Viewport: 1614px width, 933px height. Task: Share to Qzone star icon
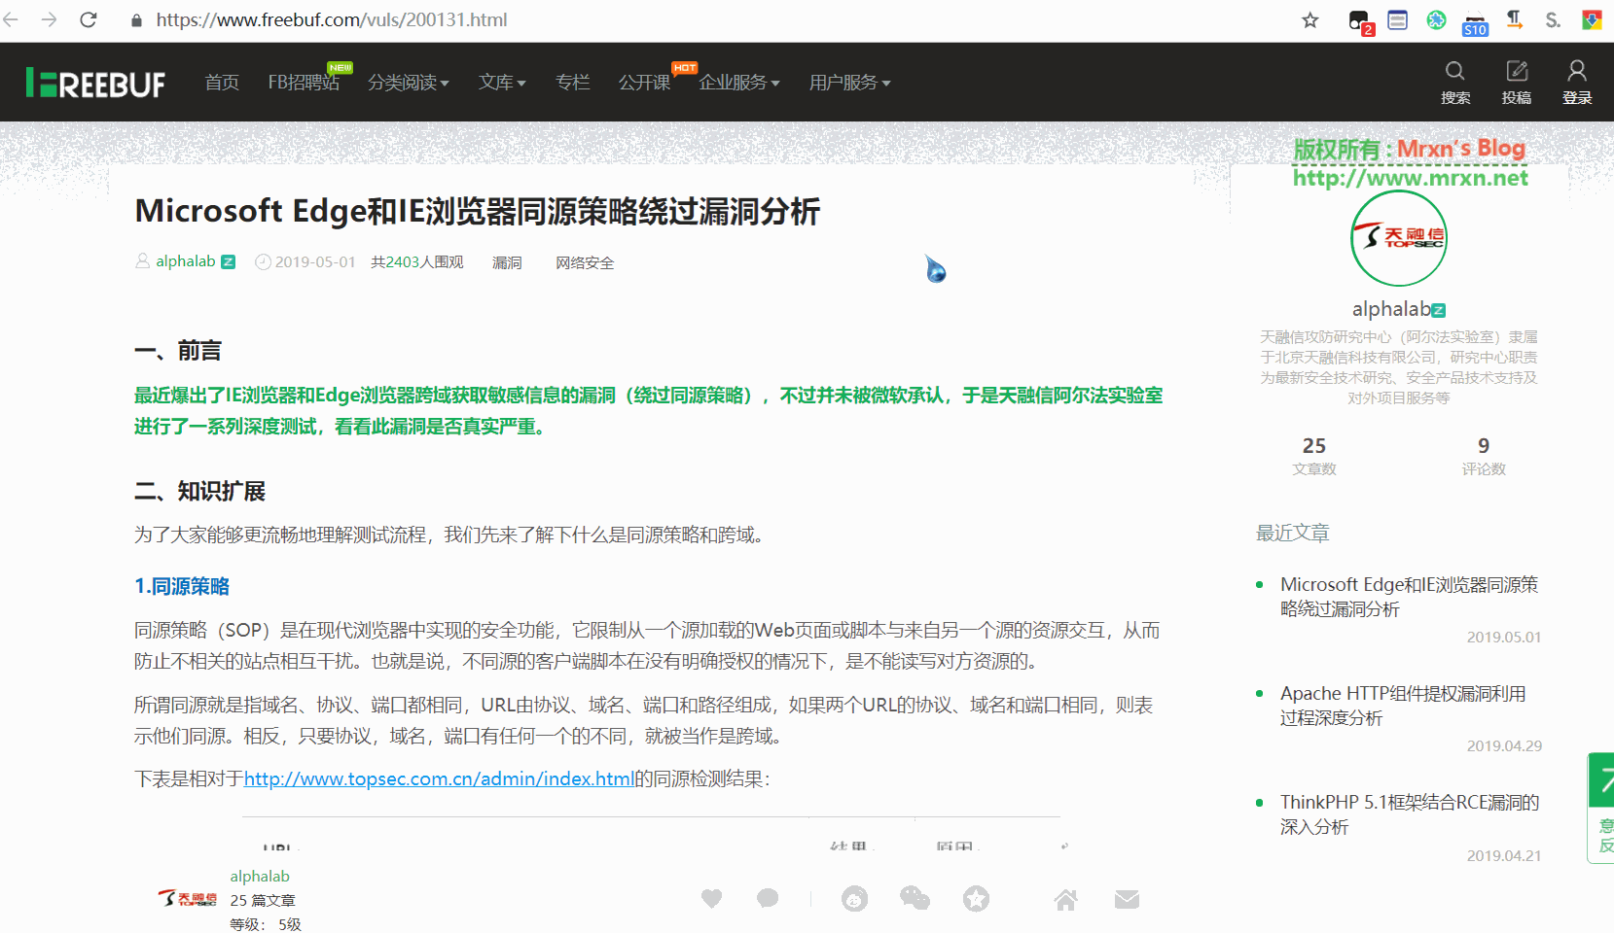tap(977, 899)
